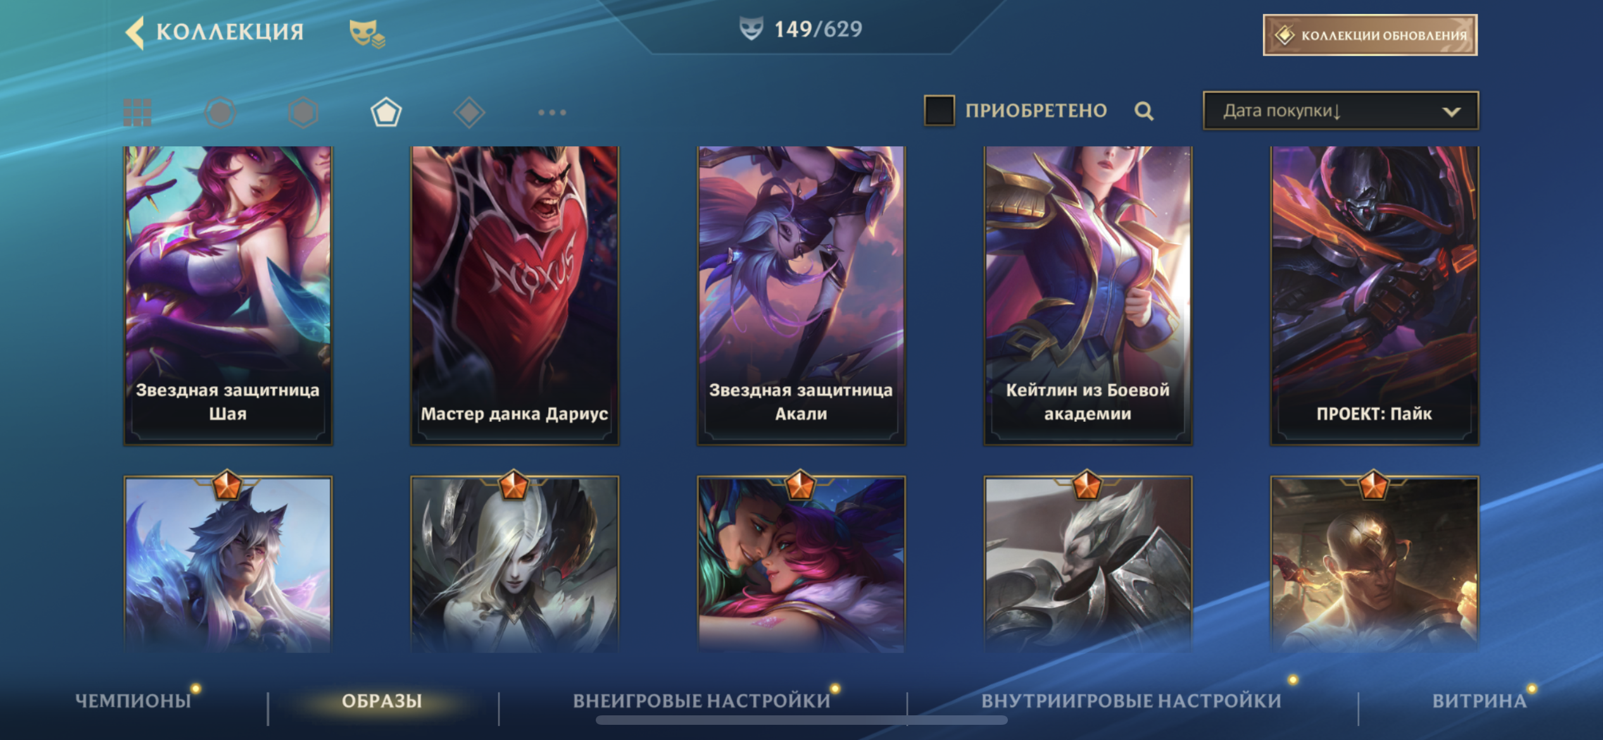
Task: Select the hexagon rarity filter icon
Action: pyautogui.click(x=303, y=113)
